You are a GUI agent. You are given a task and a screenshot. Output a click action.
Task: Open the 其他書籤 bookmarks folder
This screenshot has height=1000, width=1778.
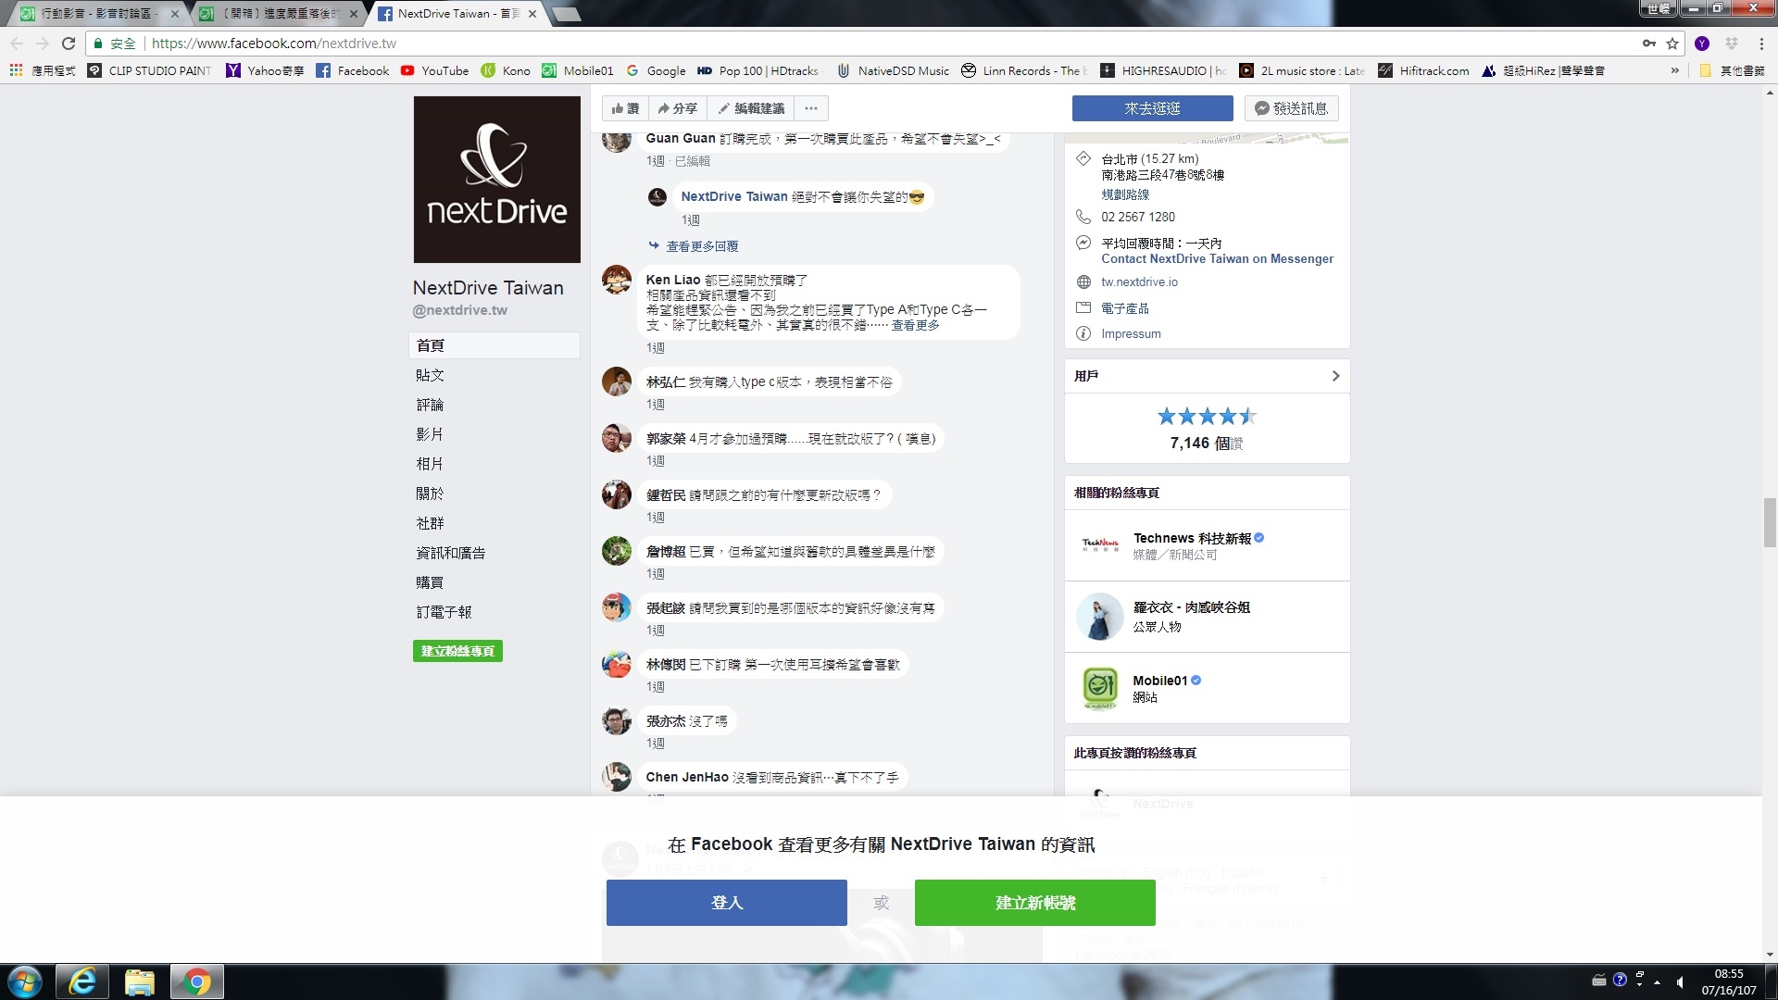(1733, 70)
